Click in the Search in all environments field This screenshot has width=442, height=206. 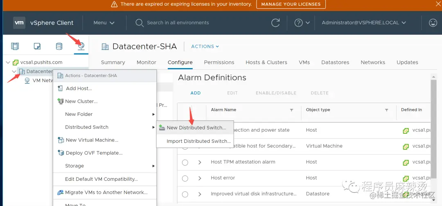click(x=178, y=23)
